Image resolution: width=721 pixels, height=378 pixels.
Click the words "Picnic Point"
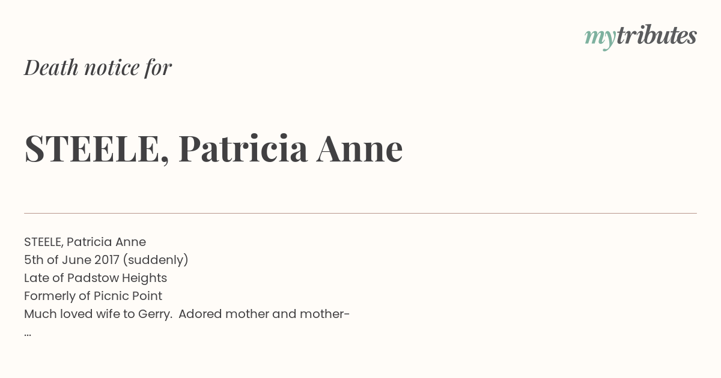point(129,296)
